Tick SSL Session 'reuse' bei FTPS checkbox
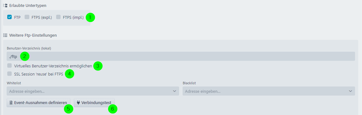The image size is (362, 115). click(9, 74)
